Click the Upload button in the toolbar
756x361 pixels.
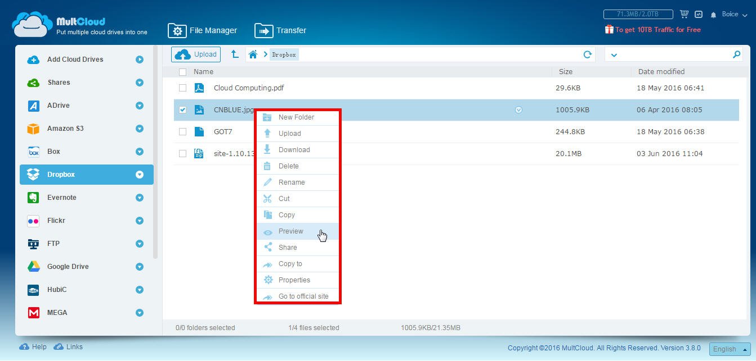196,54
